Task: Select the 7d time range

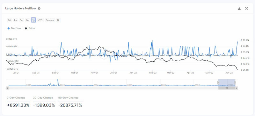Action: 9,20
